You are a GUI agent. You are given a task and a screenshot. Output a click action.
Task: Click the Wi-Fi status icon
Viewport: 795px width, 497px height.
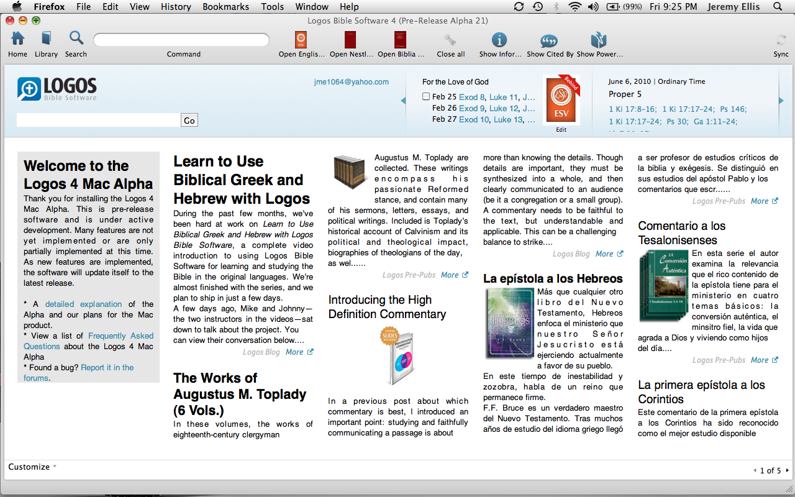point(575,7)
